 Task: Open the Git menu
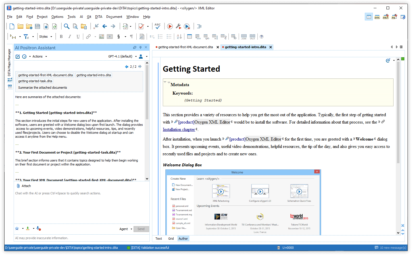point(89,17)
